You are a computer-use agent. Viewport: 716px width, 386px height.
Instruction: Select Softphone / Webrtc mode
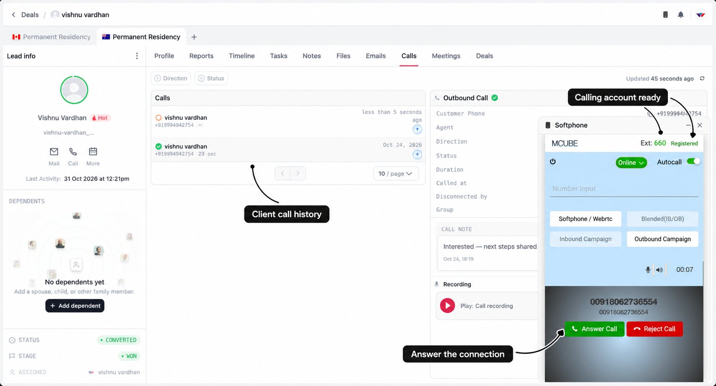click(x=586, y=219)
